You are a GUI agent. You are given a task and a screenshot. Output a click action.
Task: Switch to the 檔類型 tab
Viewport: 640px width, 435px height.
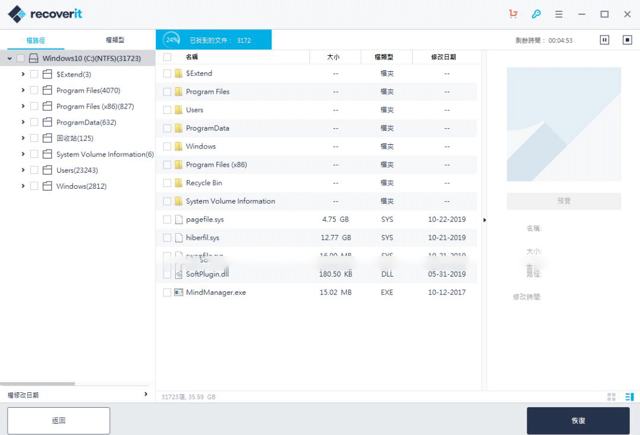tap(115, 40)
